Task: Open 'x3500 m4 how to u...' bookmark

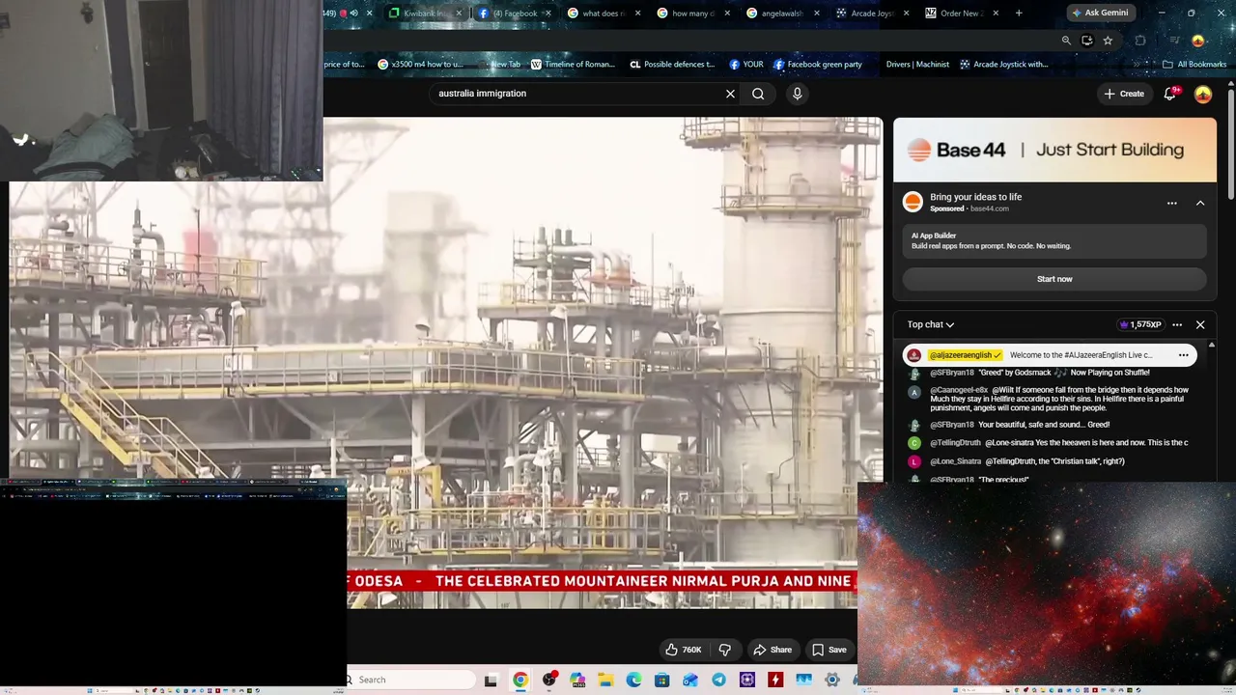Action: pos(420,65)
